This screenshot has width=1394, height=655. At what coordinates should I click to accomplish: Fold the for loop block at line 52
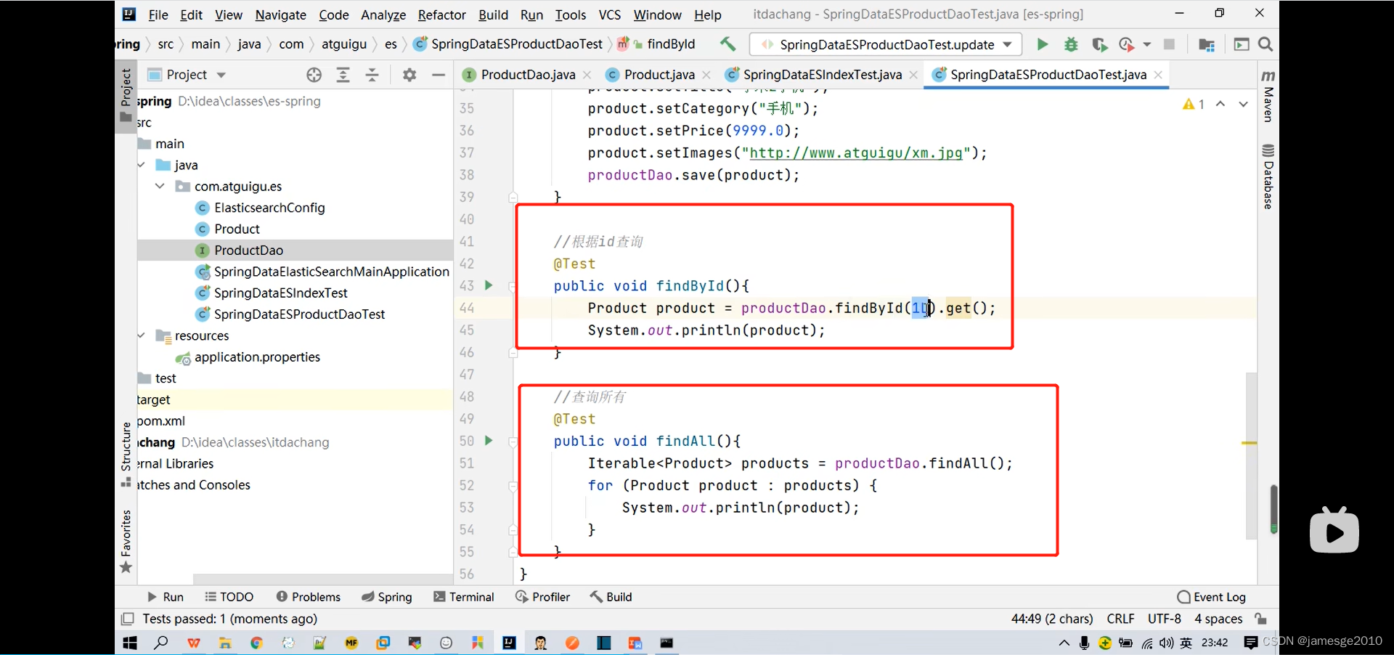point(513,486)
